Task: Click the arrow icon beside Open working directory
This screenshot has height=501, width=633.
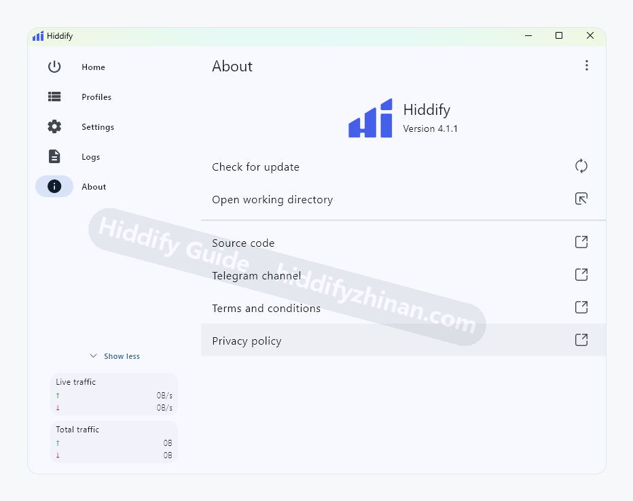Action: pyautogui.click(x=581, y=198)
